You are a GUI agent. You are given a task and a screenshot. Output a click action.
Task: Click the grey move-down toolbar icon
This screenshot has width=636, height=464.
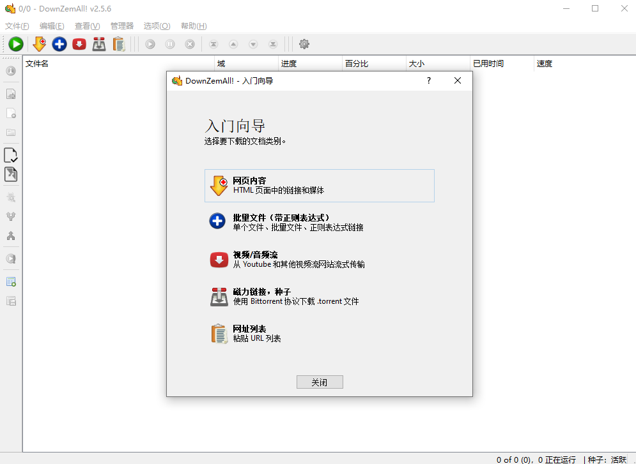(253, 44)
